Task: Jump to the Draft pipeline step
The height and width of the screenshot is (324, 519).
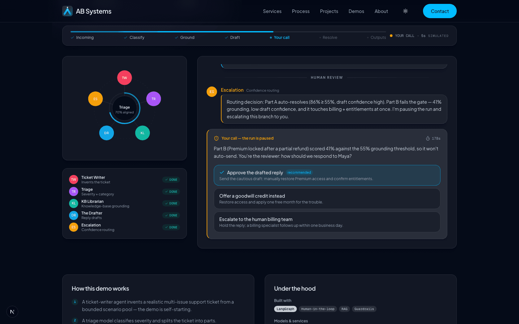Action: point(232,38)
